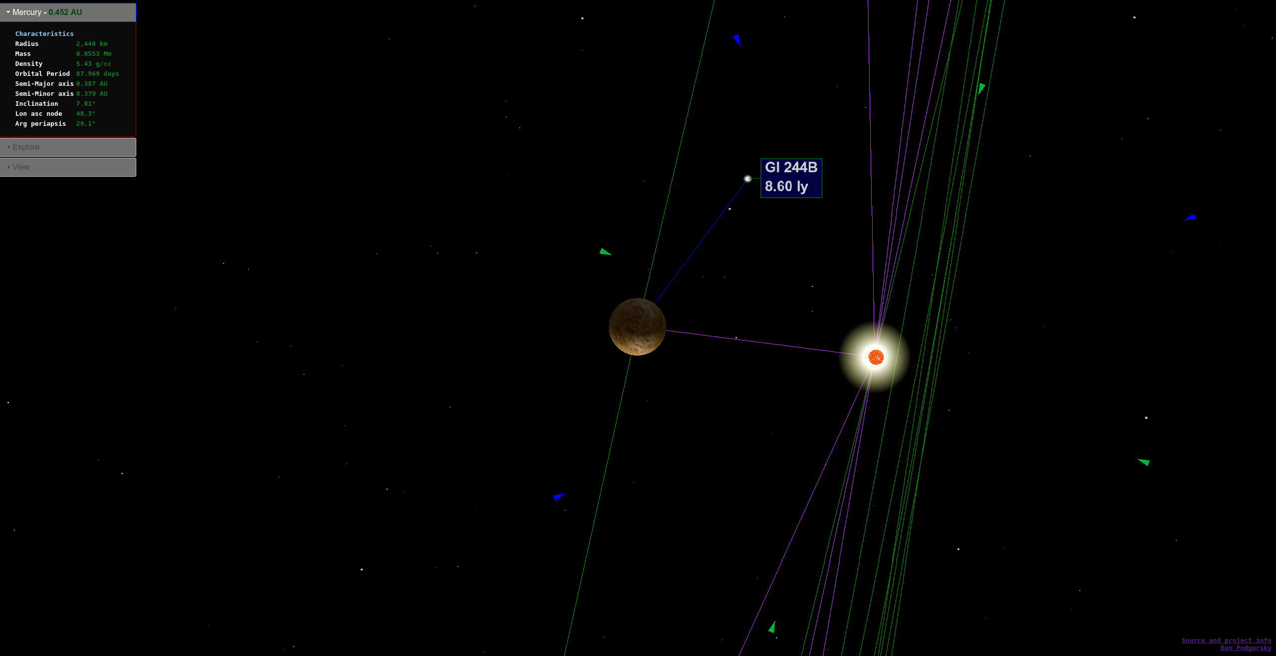The width and height of the screenshot is (1276, 656).
Task: Click blue arrow marker near top center
Action: (737, 40)
